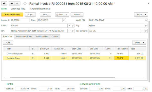
Task: Click the Rig field showing rigless
Action: [x=116, y=26]
